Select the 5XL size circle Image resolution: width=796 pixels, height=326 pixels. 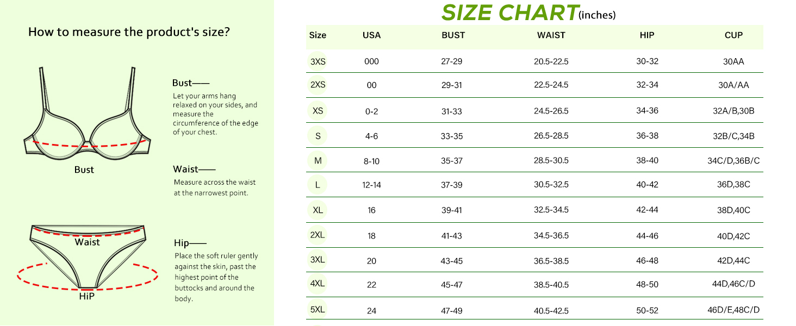pyautogui.click(x=318, y=310)
